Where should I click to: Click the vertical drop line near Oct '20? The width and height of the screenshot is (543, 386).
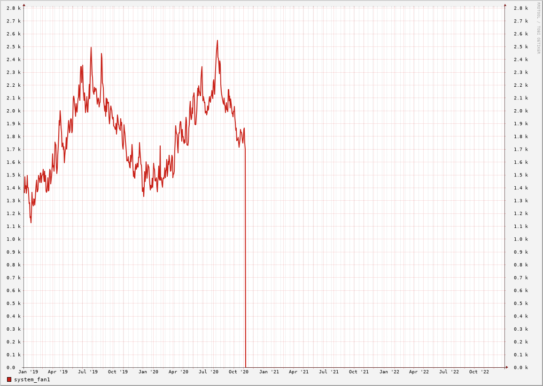(245, 258)
